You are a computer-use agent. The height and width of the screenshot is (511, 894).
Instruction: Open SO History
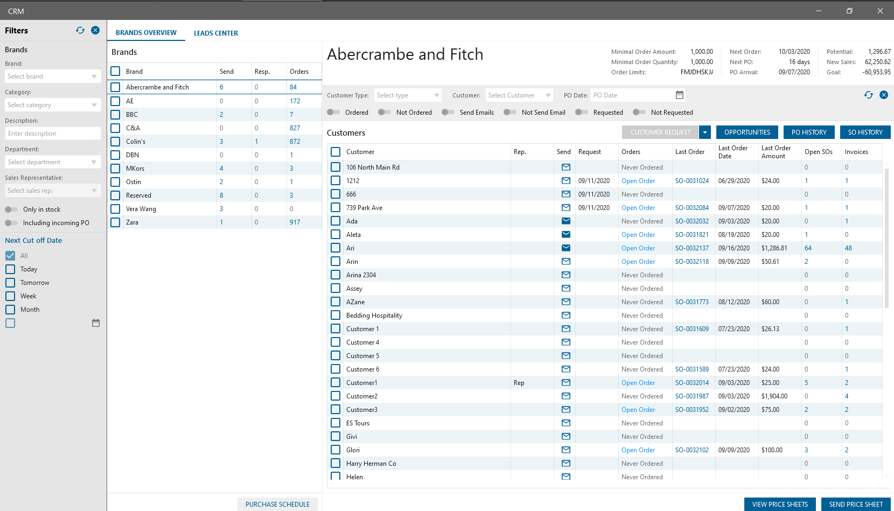coord(865,132)
